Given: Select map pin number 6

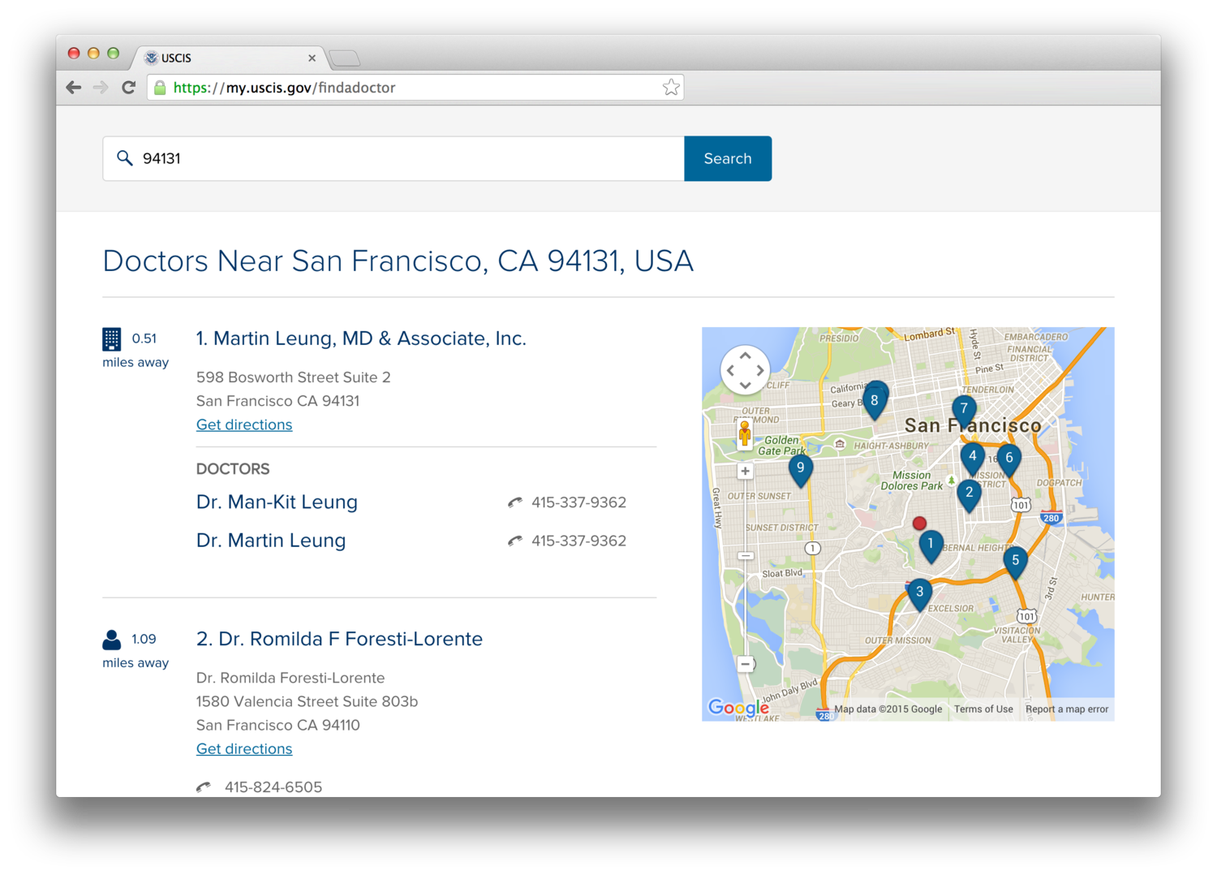Looking at the screenshot, I should 1009,459.
